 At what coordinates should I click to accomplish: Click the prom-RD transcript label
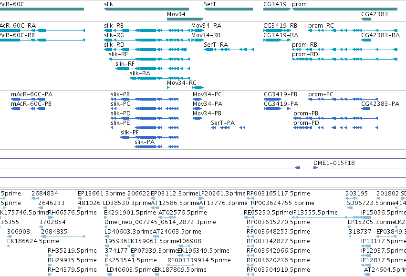pyautogui.click(x=305, y=54)
